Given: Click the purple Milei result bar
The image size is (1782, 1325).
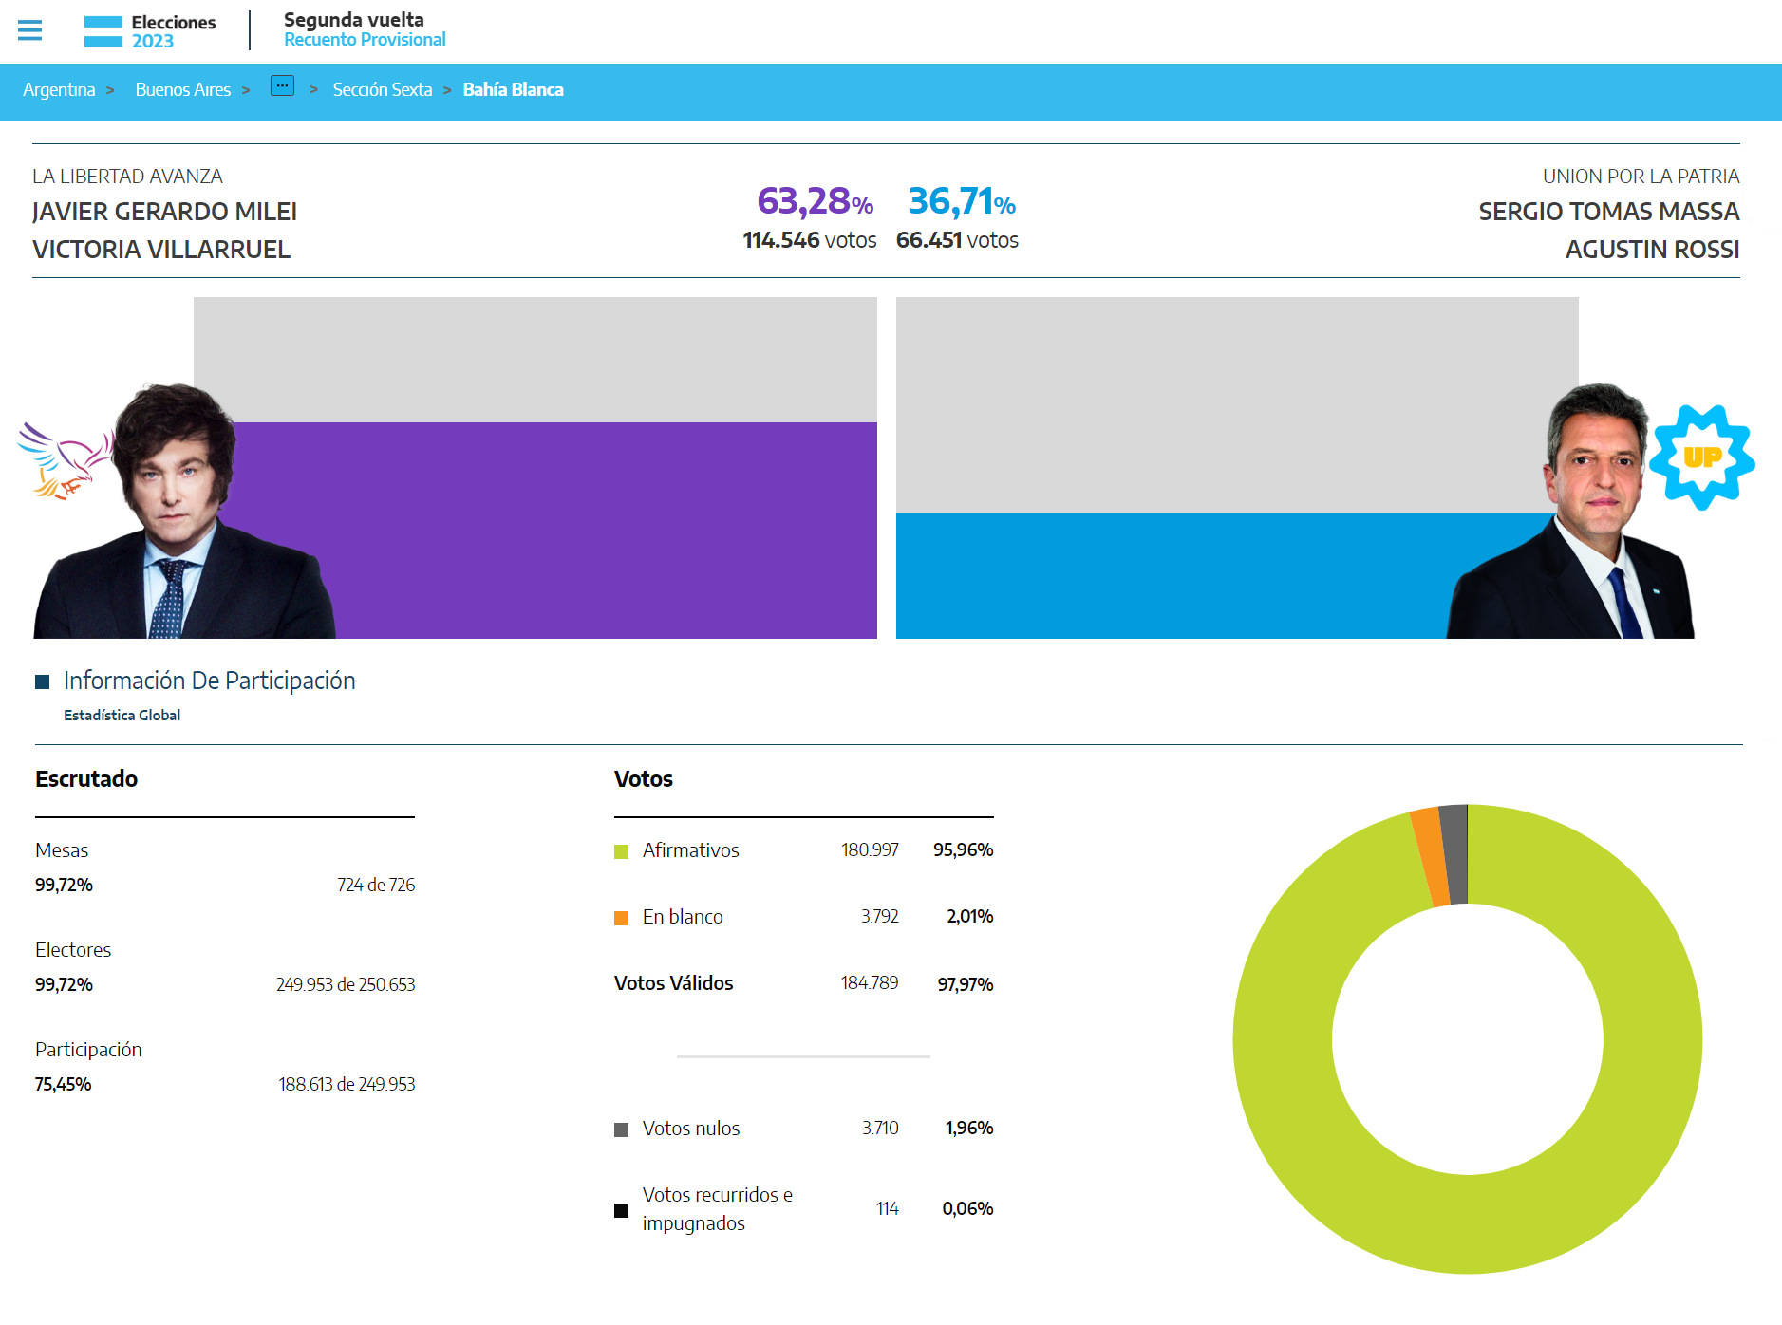Looking at the screenshot, I should pyautogui.click(x=608, y=532).
